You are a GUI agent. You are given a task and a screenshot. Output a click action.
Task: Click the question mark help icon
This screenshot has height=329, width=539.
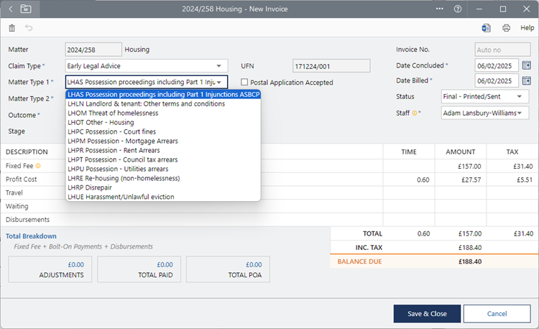coord(458,9)
